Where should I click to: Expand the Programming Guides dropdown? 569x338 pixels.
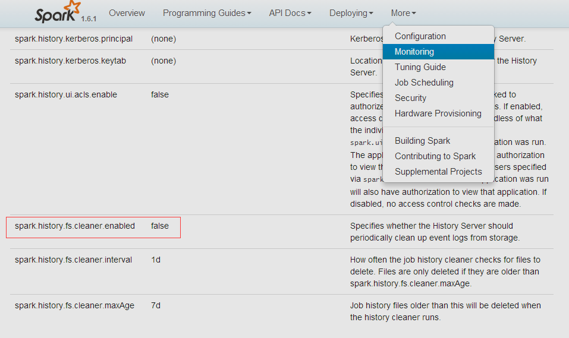pos(207,13)
